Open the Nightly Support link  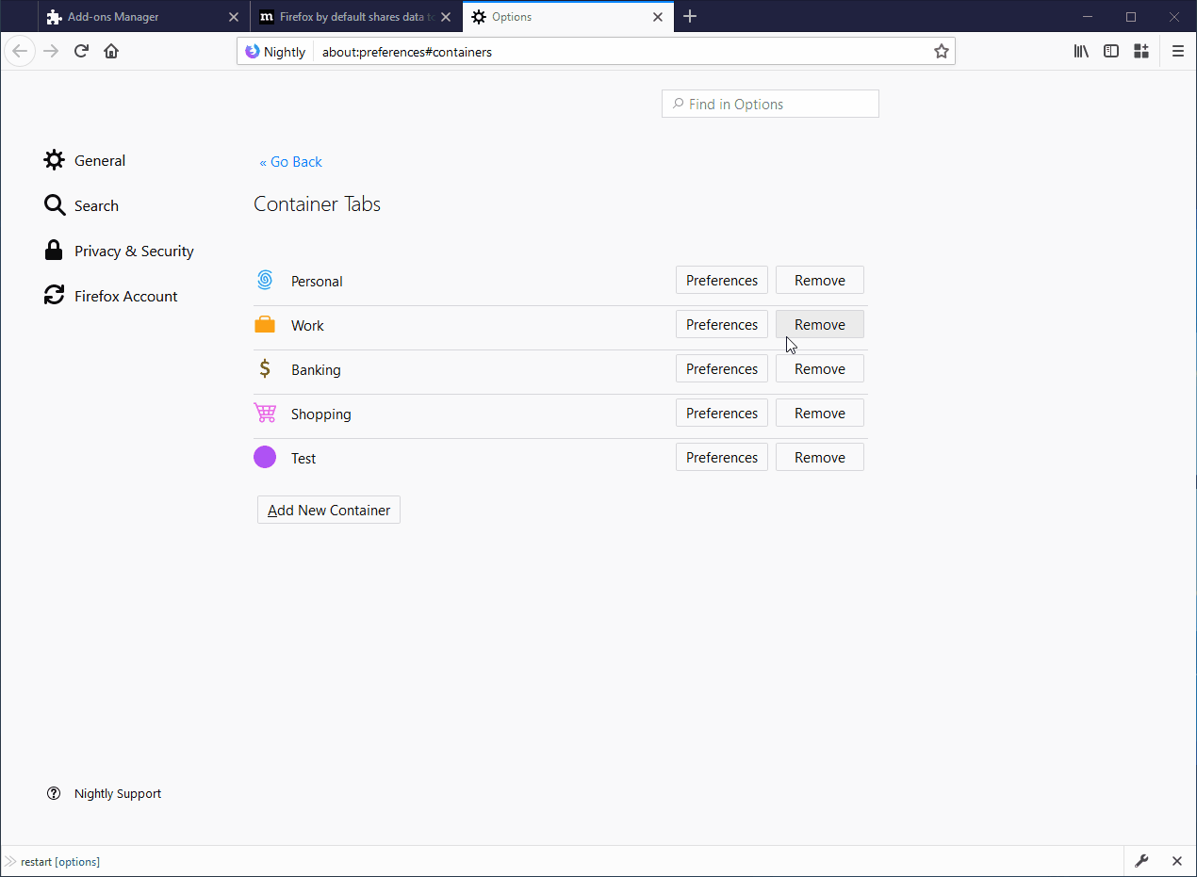click(118, 793)
